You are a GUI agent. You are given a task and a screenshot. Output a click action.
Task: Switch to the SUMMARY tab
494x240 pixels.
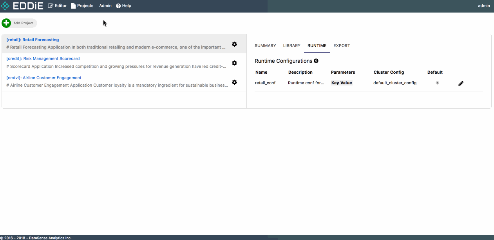pos(265,46)
